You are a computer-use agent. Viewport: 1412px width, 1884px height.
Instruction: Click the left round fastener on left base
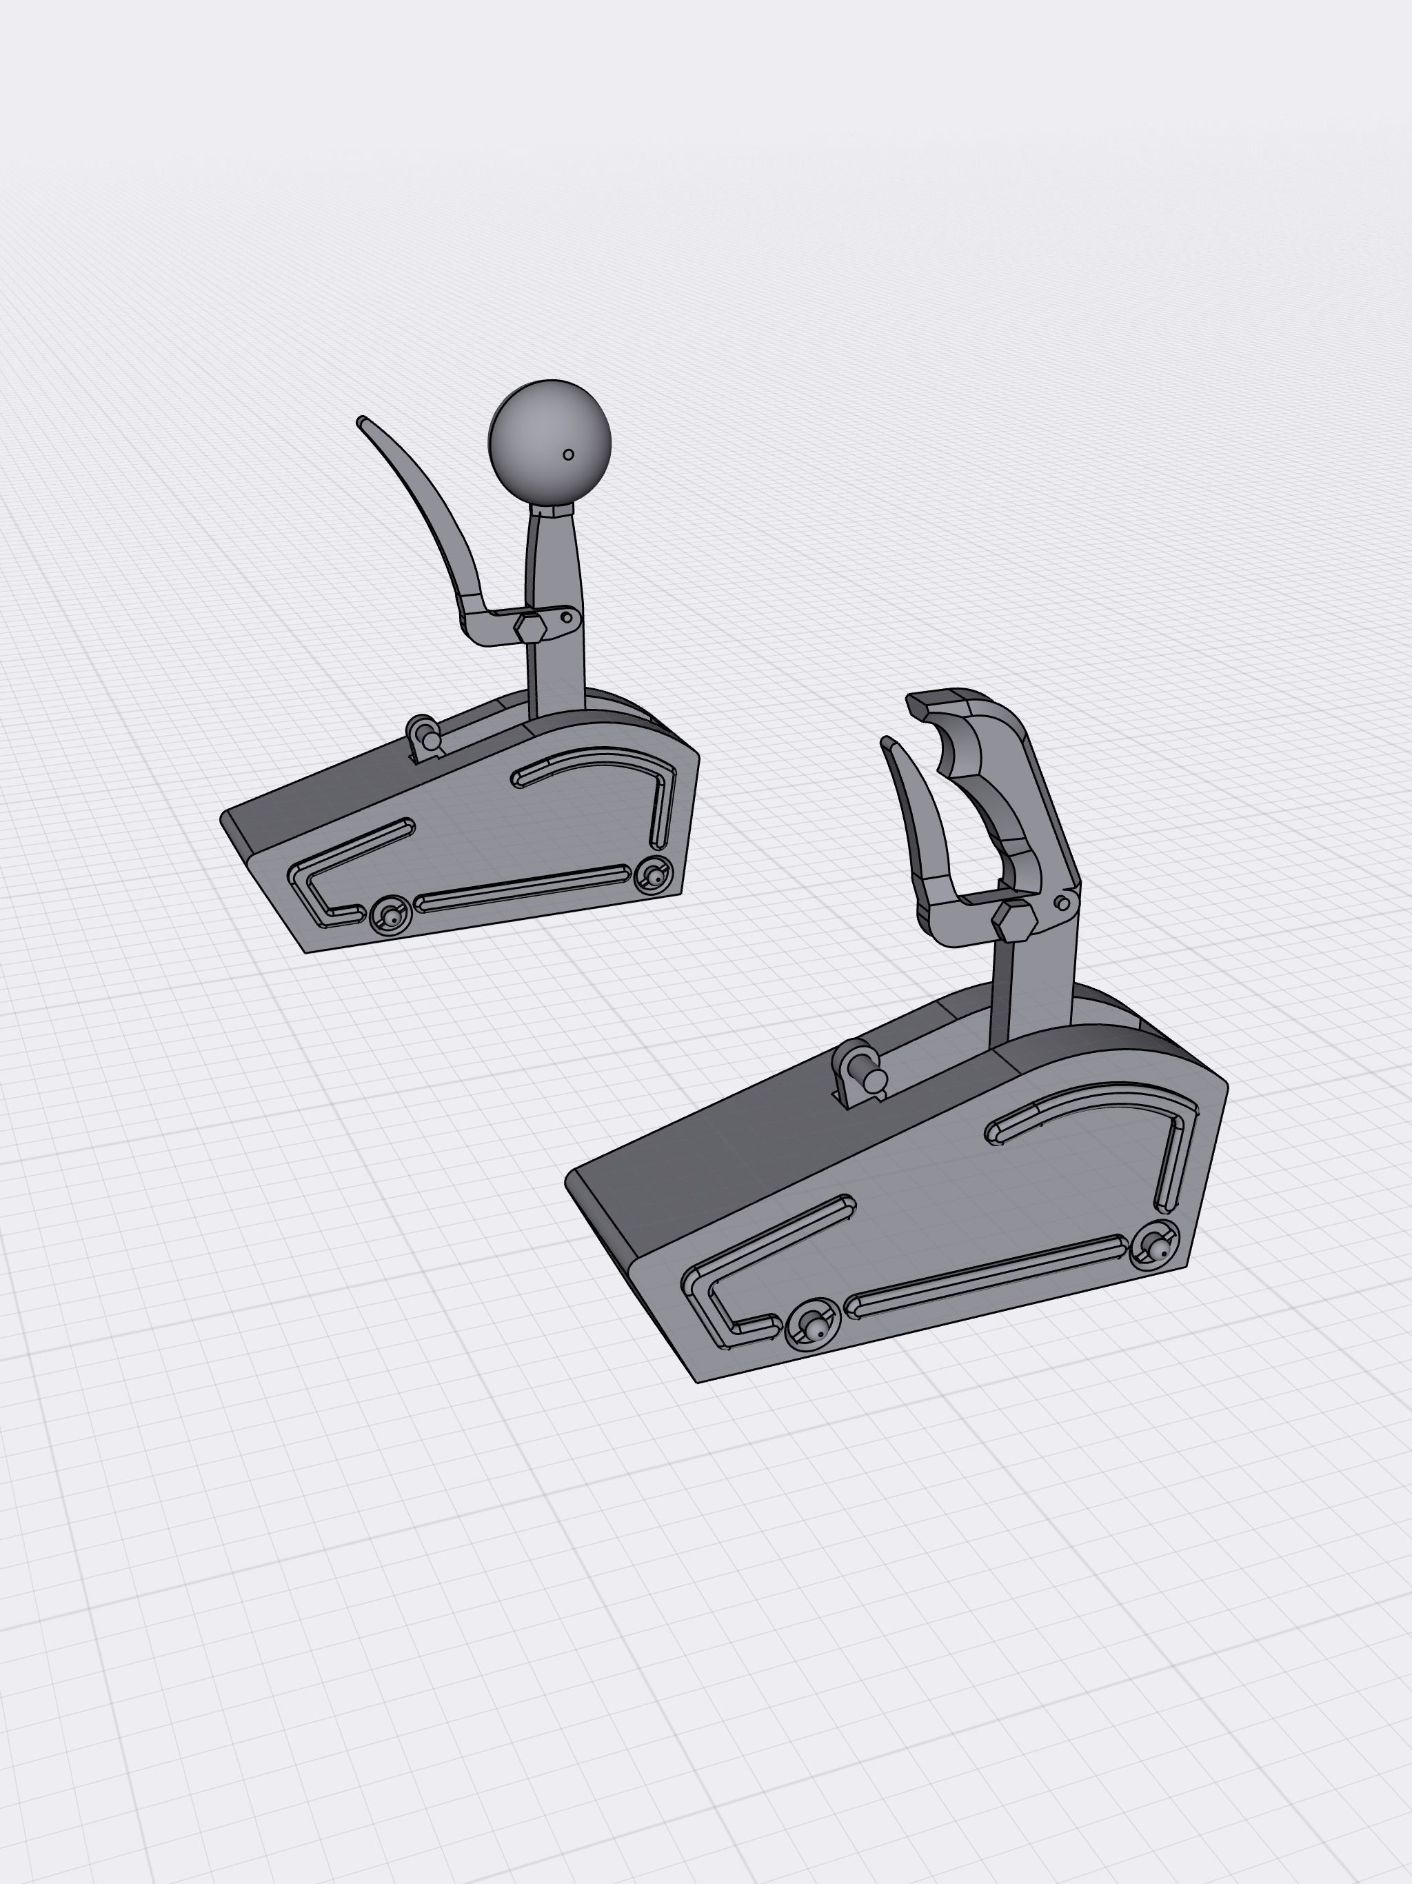391,916
